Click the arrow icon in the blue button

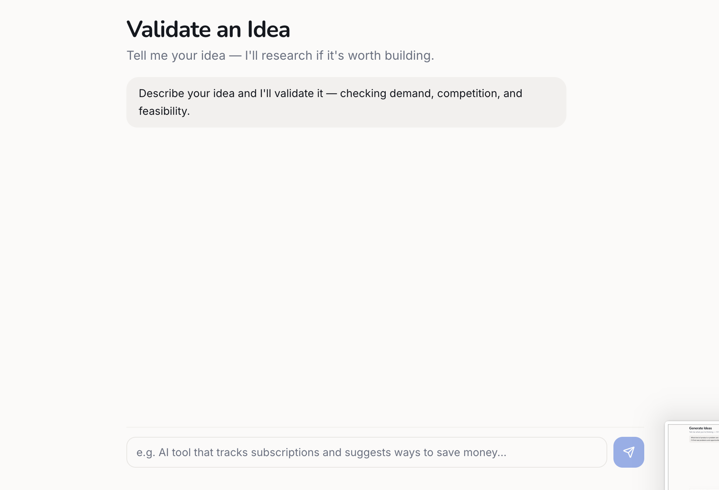628,452
